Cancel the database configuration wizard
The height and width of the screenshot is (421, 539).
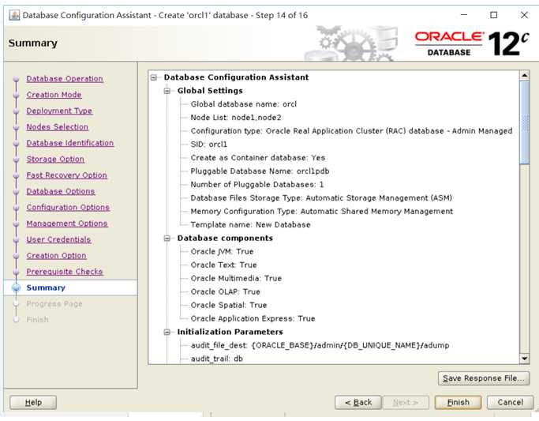coord(510,402)
